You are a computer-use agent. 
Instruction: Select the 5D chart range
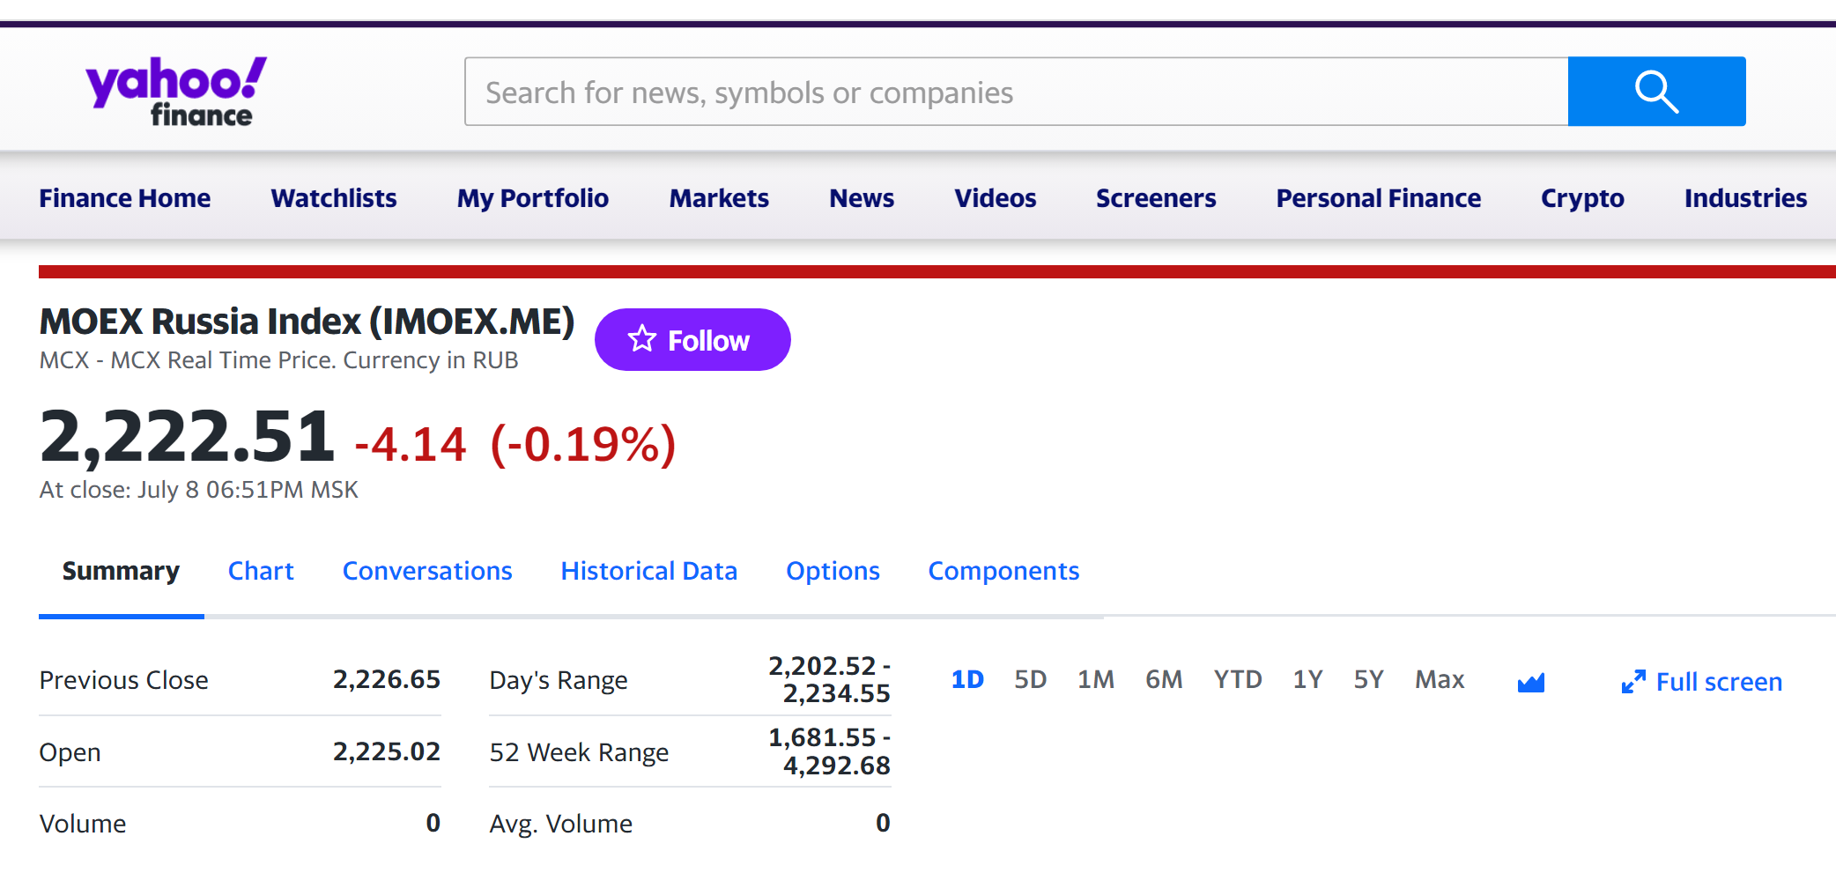pyautogui.click(x=1030, y=679)
